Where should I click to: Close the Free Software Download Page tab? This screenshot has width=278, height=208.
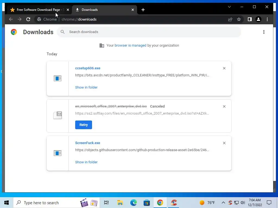click(68, 10)
